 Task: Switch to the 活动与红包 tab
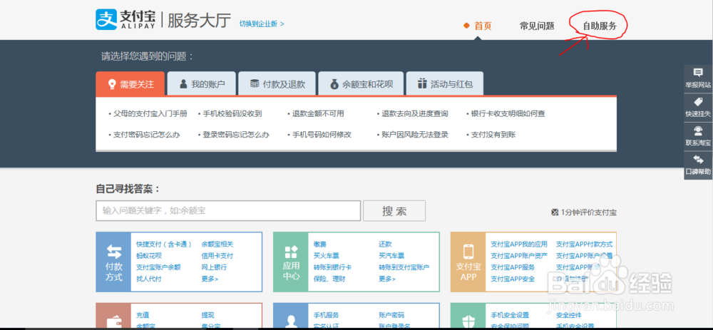click(x=445, y=83)
